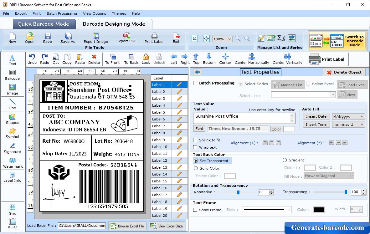370x234 pixels.
Task: Click the text Color swatch box
Action: (x=289, y=129)
